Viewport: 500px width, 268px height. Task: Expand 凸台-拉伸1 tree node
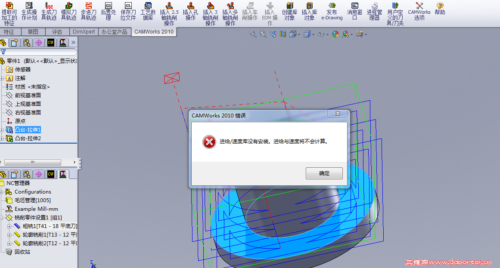tap(2, 130)
